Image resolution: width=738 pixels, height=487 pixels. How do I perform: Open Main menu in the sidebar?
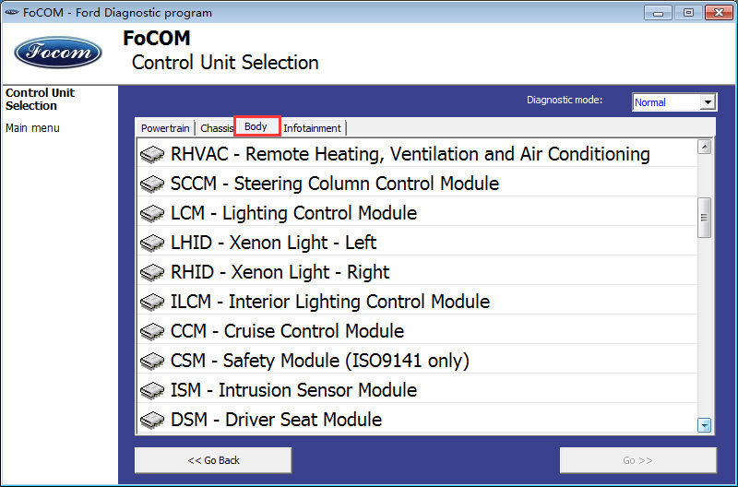coord(32,128)
